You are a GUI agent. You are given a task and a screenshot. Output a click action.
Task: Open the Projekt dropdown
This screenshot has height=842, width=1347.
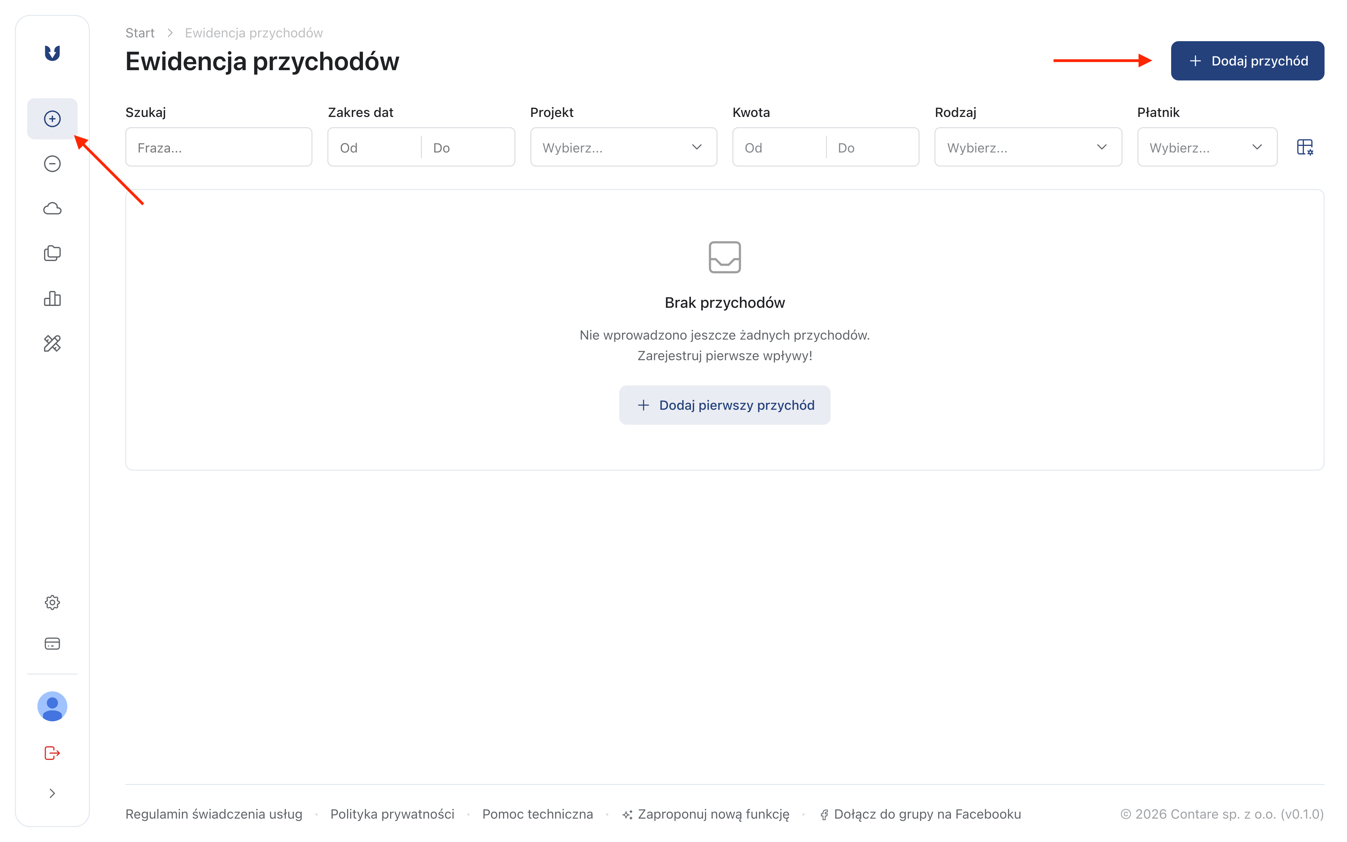(623, 148)
